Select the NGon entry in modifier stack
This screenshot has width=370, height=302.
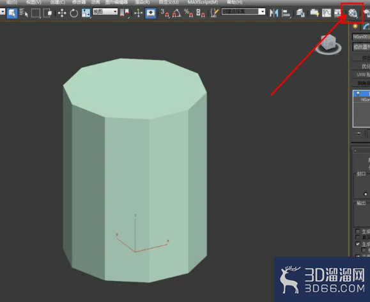click(365, 100)
